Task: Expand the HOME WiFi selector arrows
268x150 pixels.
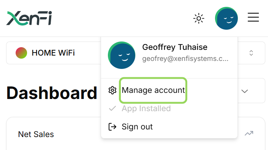Action: point(251,53)
